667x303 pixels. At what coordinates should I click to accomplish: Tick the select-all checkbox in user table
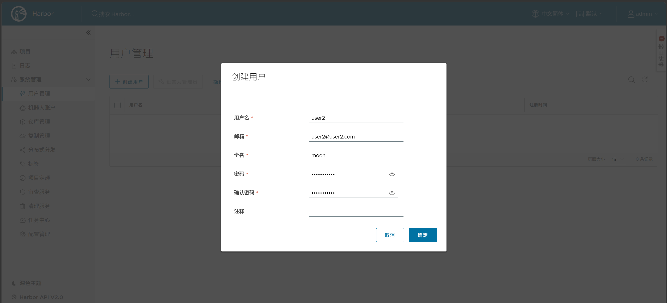(x=118, y=105)
